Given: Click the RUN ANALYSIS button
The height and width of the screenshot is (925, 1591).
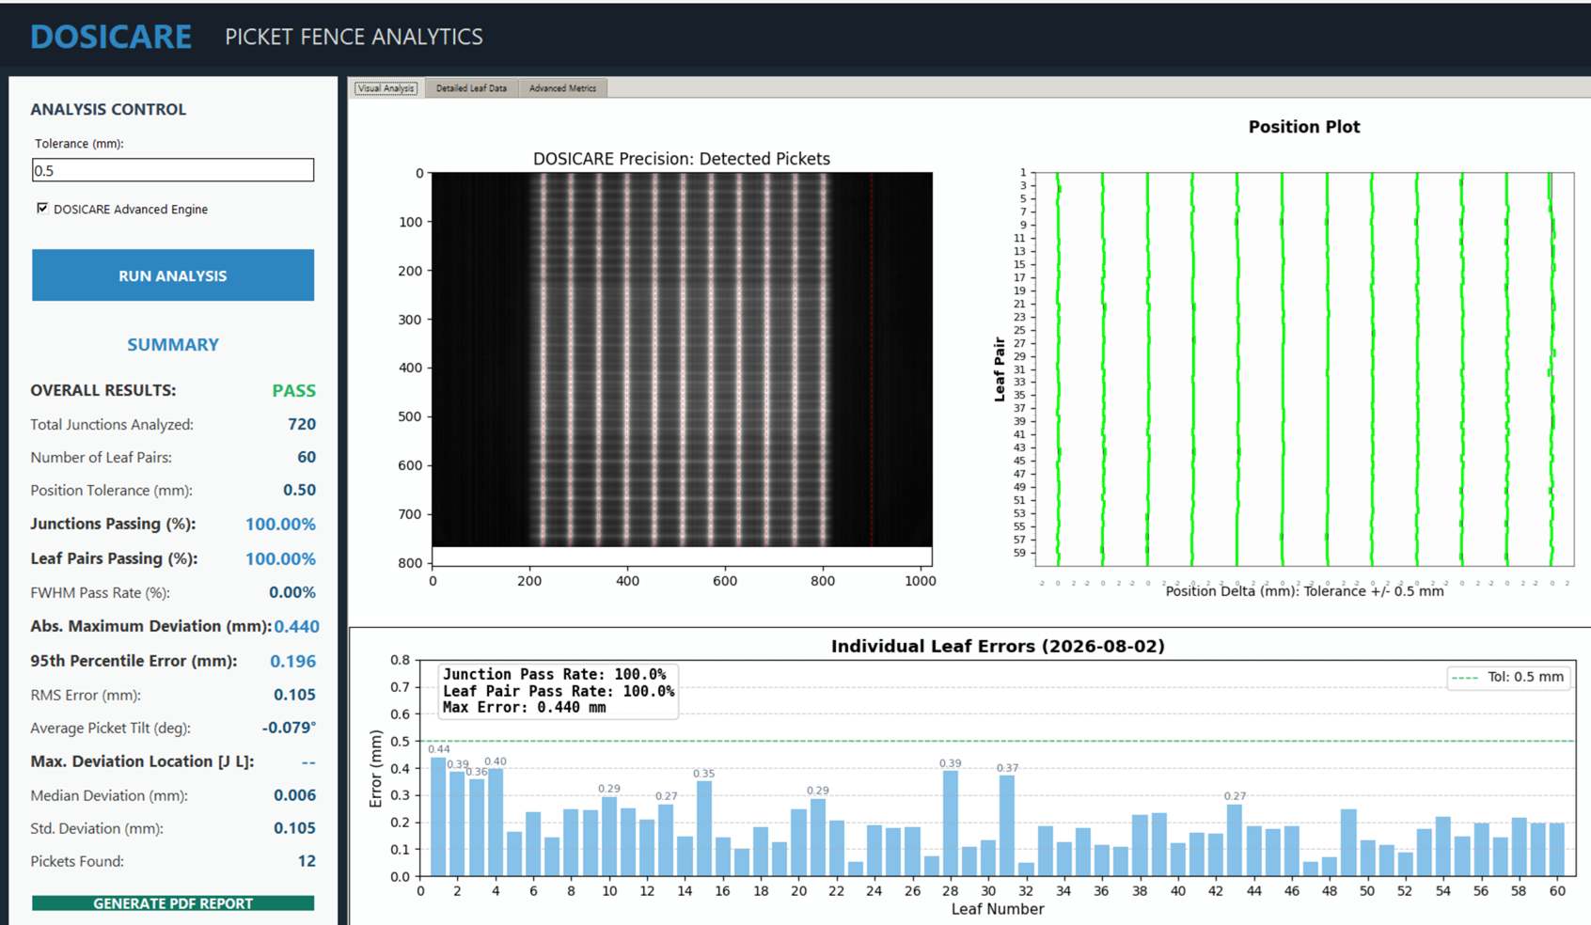Looking at the screenshot, I should [x=173, y=275].
